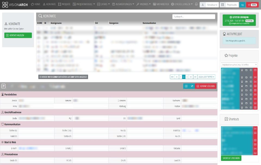The width and height of the screenshot is (261, 165).
Task: Open the Einstellungen dropdown
Action: pos(182,4)
